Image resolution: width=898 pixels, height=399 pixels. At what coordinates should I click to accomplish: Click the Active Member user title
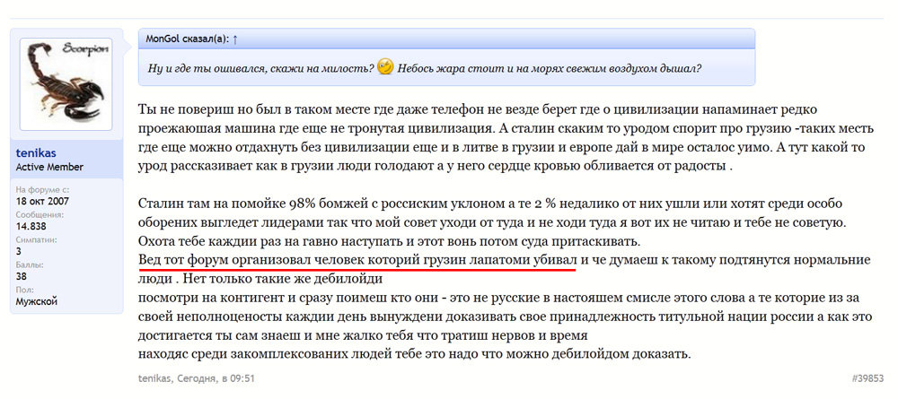coord(49,167)
